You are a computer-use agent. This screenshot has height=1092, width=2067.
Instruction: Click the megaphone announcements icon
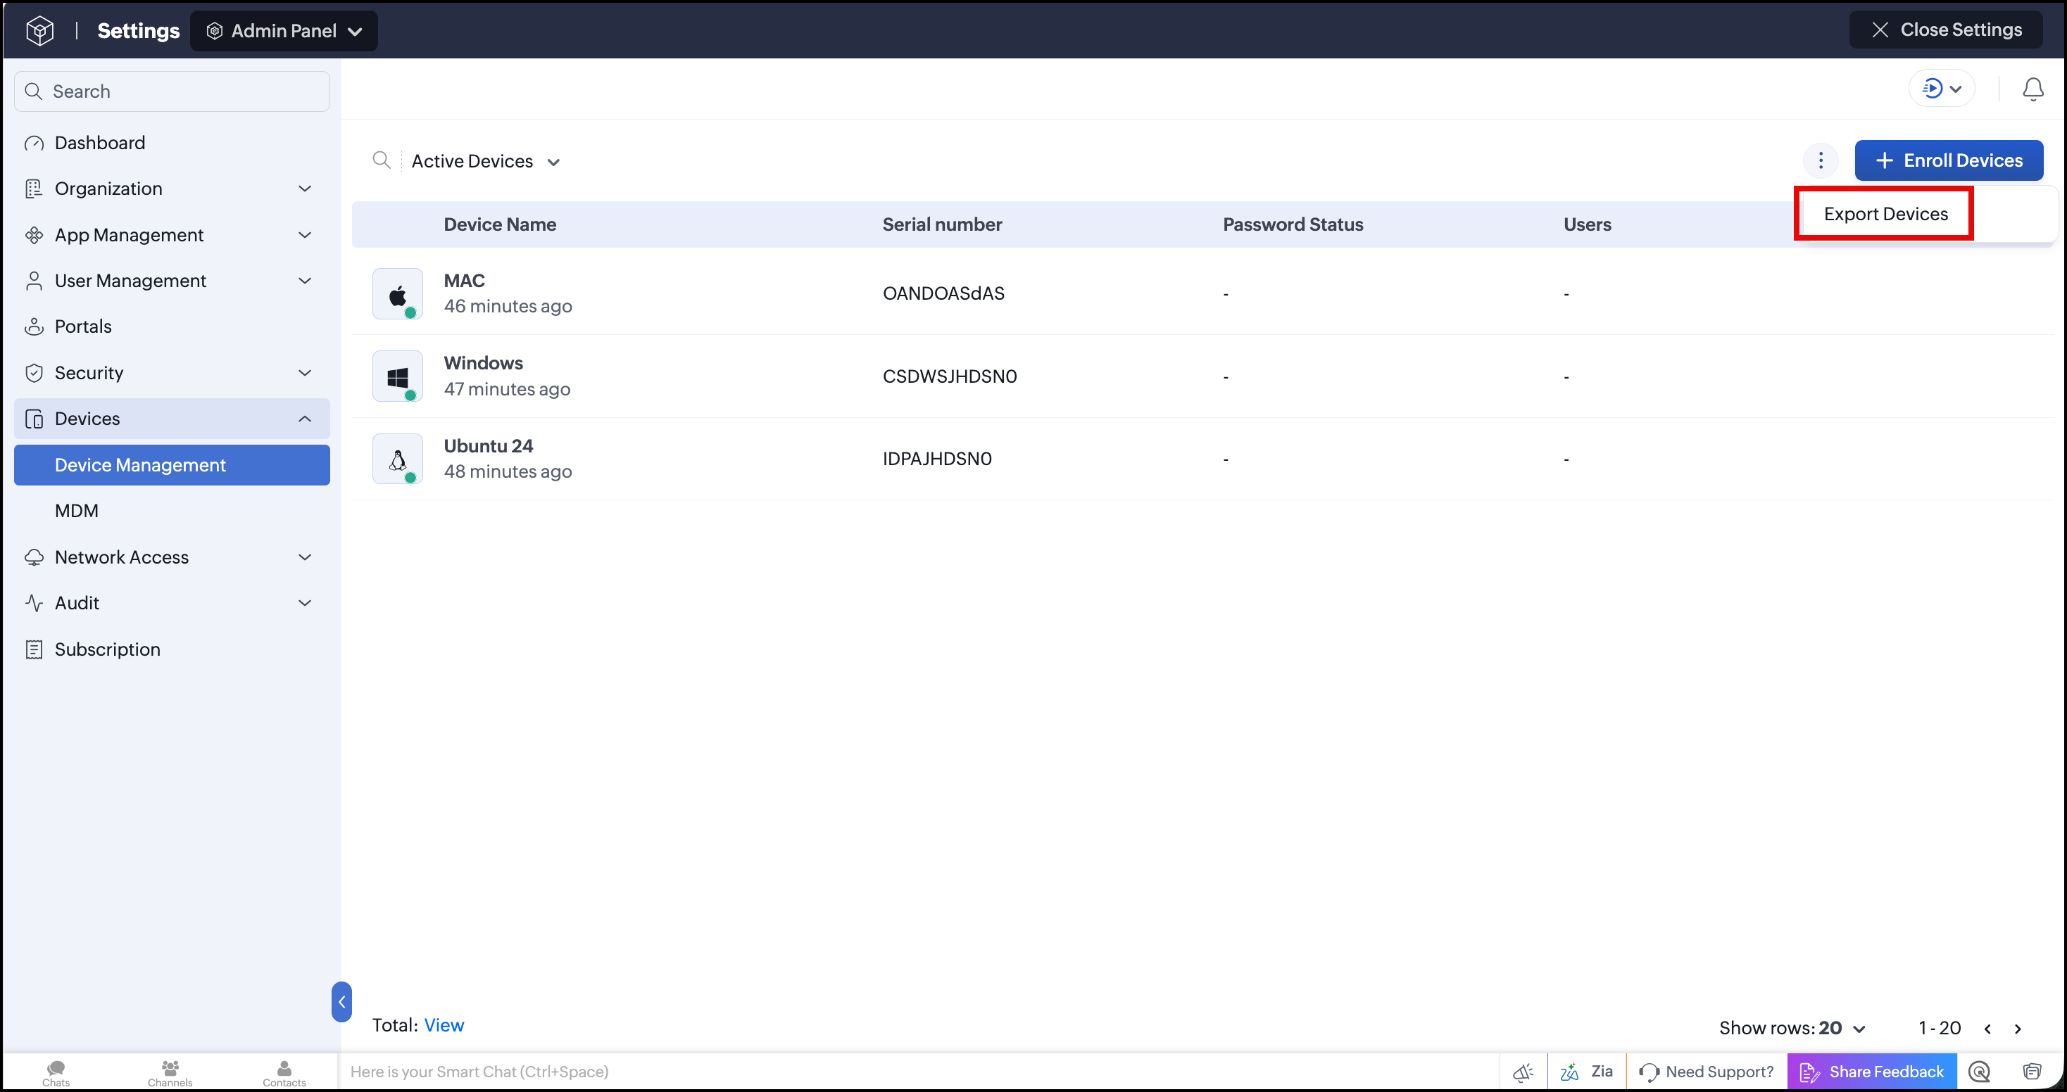(1523, 1072)
